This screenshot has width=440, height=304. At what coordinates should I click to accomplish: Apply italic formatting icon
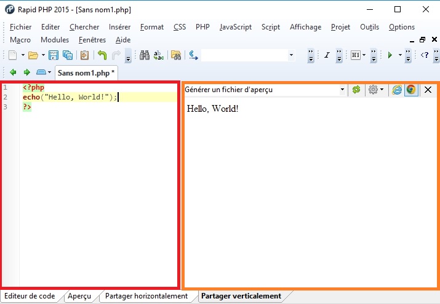point(327,55)
